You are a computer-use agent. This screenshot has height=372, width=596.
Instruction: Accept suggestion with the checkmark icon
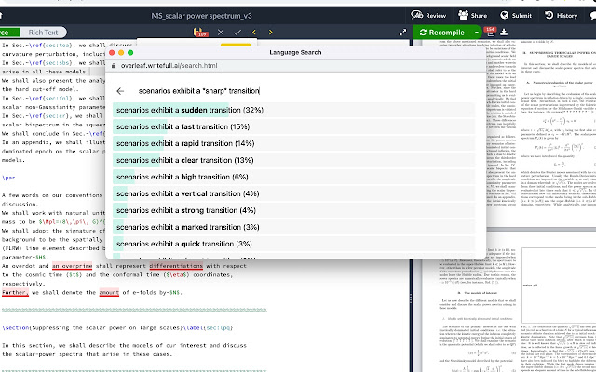(237, 33)
